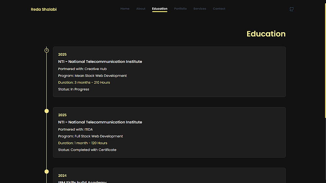
Task: Click the timeline marker beside Creative Hub entry
Action: point(47,50)
